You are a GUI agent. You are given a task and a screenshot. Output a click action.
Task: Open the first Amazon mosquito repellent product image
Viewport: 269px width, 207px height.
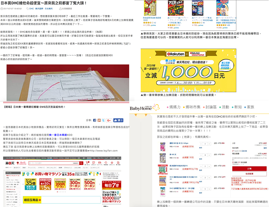[150, 8]
